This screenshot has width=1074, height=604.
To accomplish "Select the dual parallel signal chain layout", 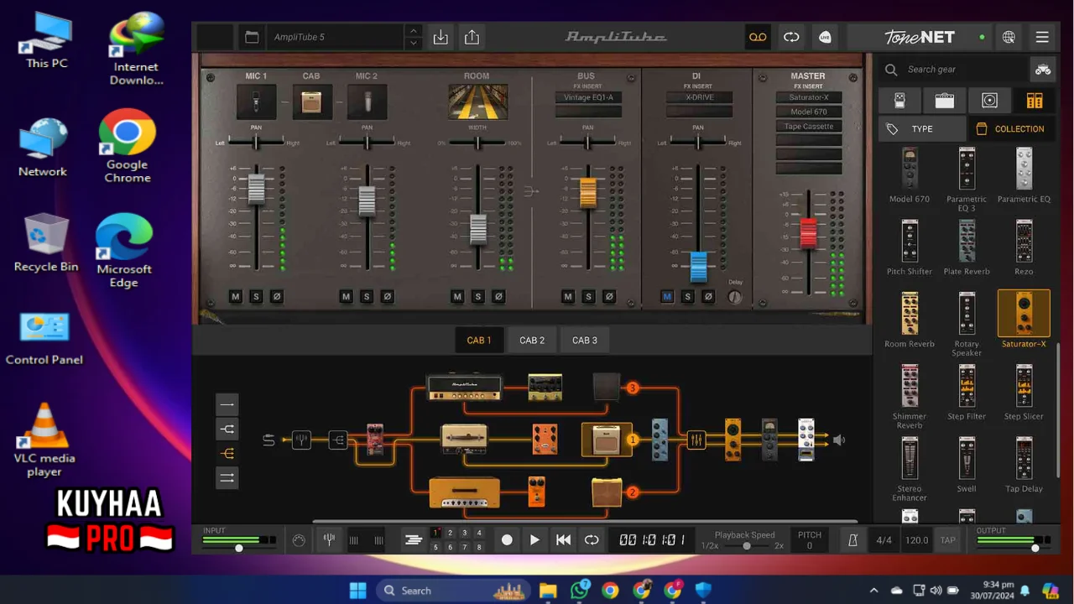I will click(x=227, y=478).
